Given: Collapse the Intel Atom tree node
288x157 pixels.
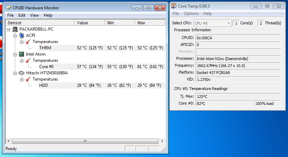Looking at the screenshot, I should click(x=15, y=55).
